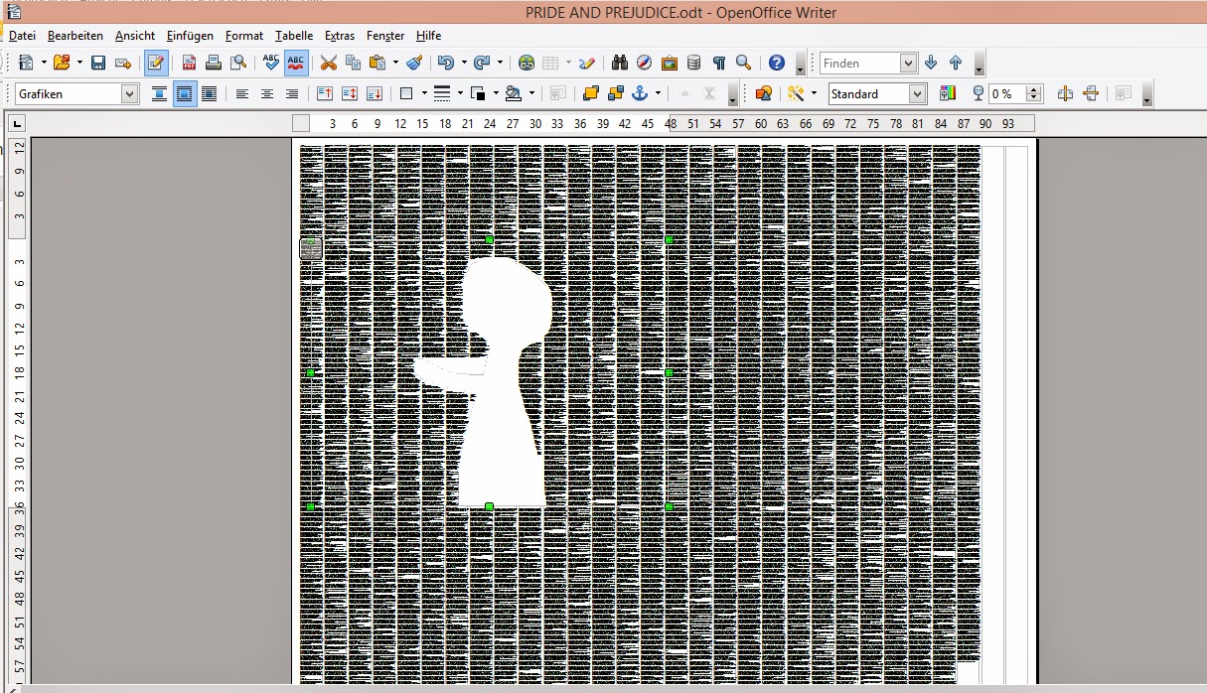Align graphic left

tap(242, 93)
